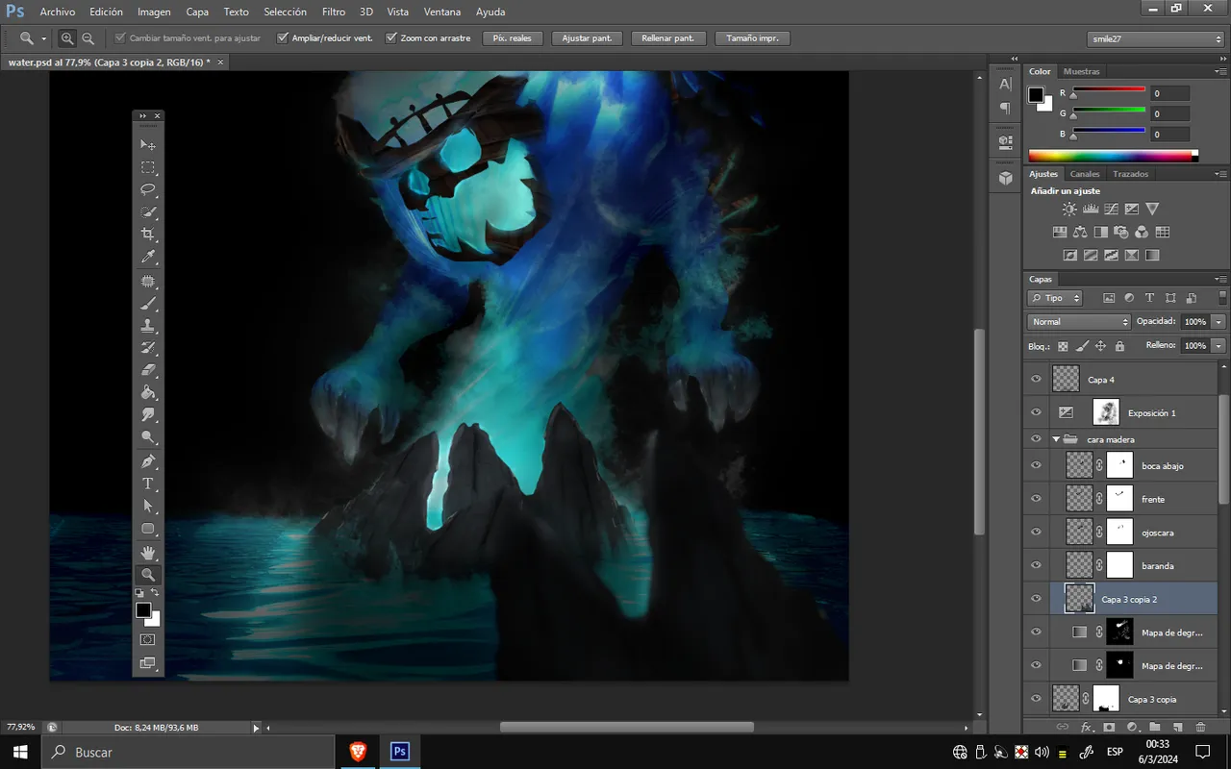Hide the Exposición 1 layer
Image resolution: width=1231 pixels, height=769 pixels.
point(1036,412)
